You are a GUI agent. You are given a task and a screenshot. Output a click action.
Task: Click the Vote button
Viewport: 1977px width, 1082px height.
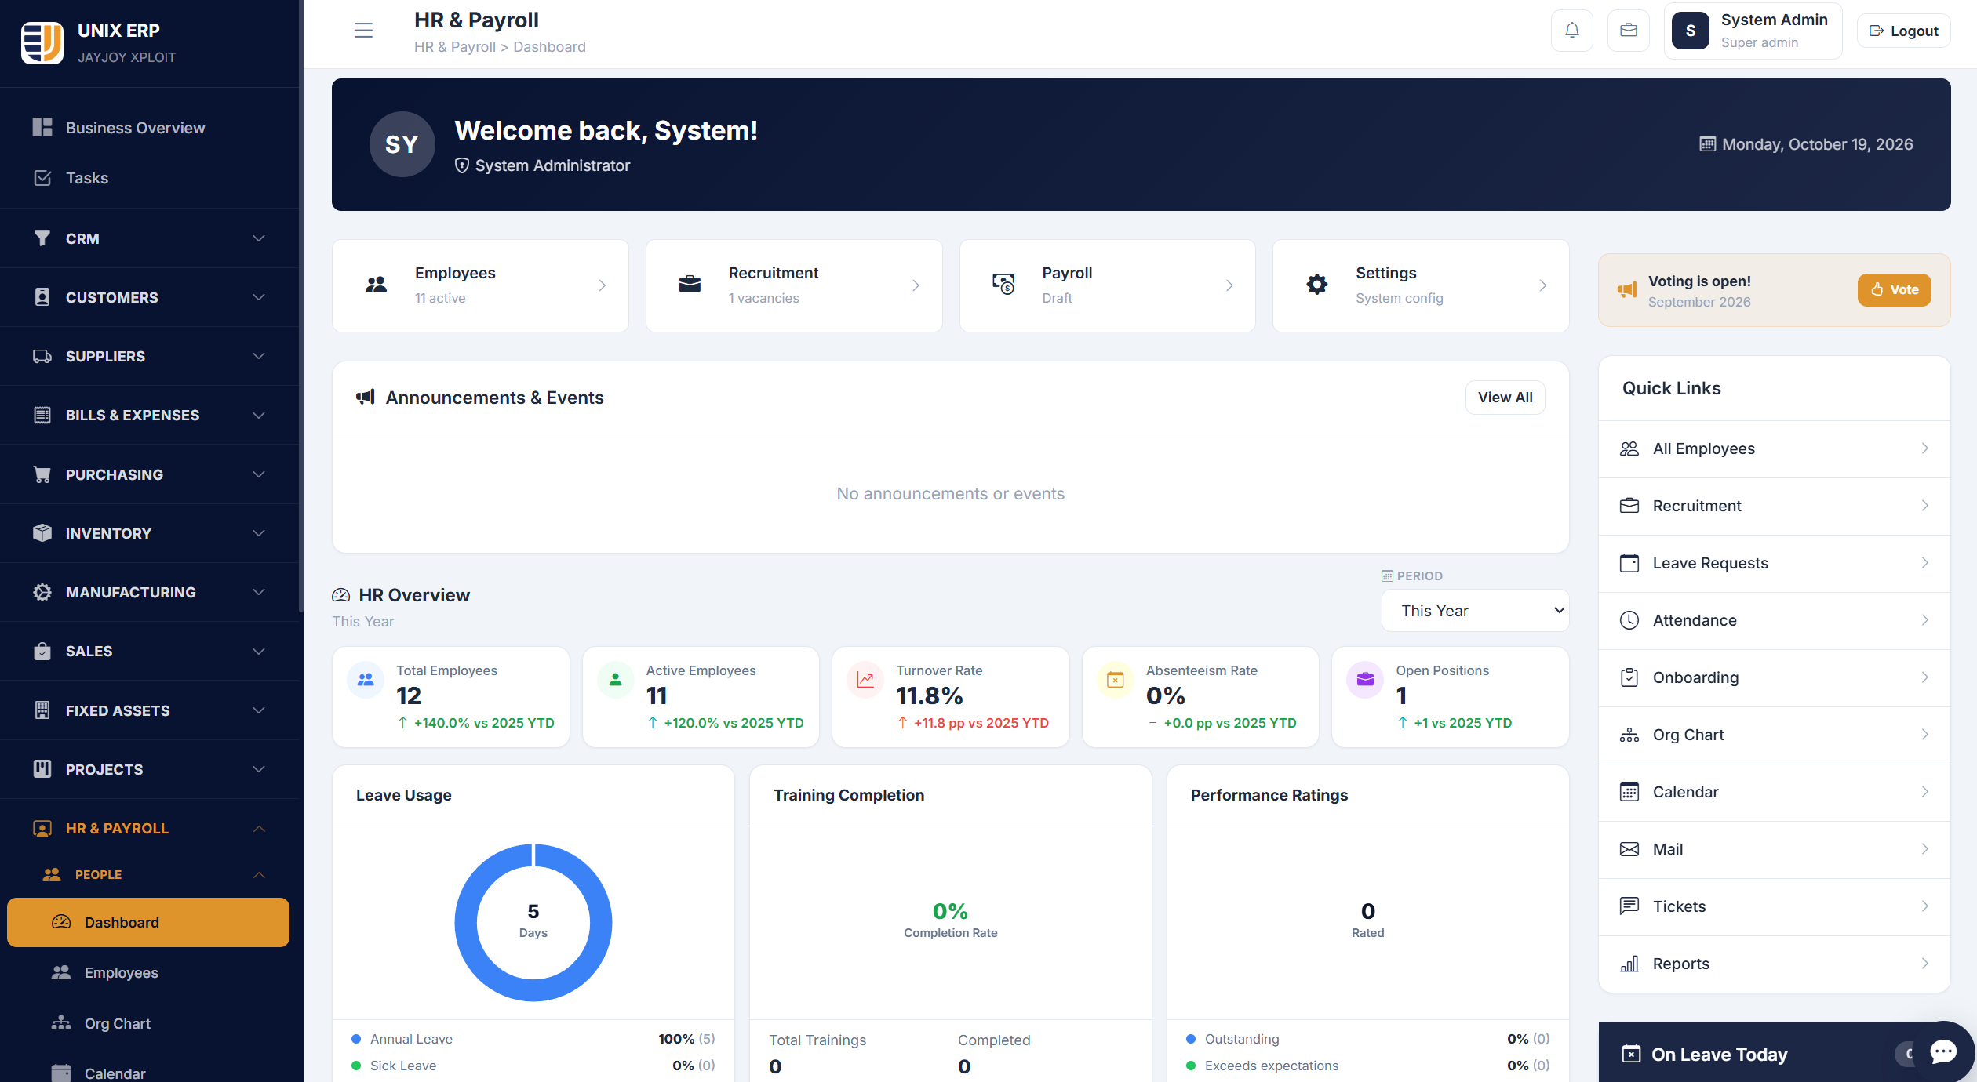pos(1895,289)
